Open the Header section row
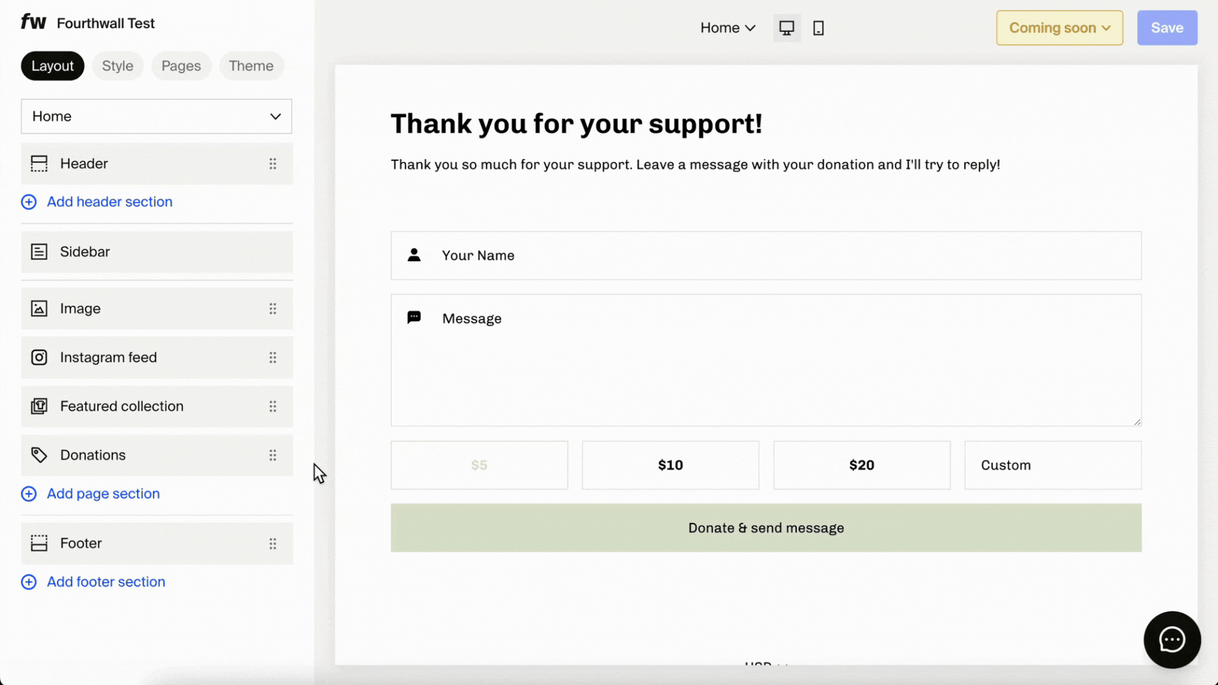The width and height of the screenshot is (1218, 685). 157,163
